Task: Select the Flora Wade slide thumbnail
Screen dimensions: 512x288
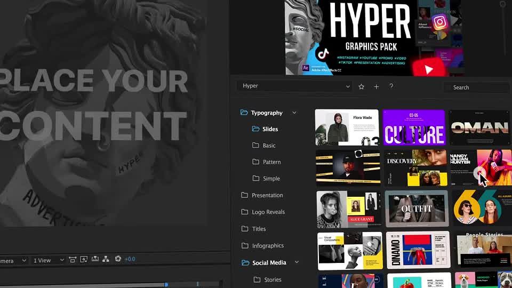Action: click(x=347, y=127)
